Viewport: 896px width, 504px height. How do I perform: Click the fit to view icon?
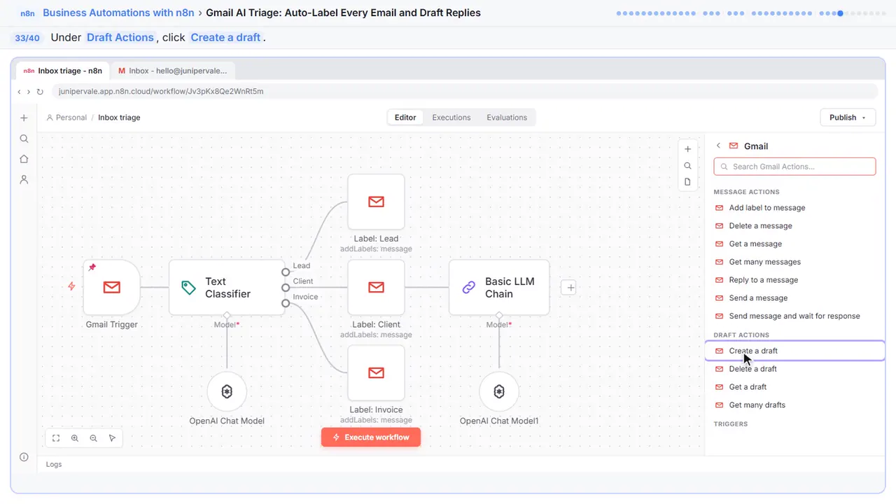[56, 438]
